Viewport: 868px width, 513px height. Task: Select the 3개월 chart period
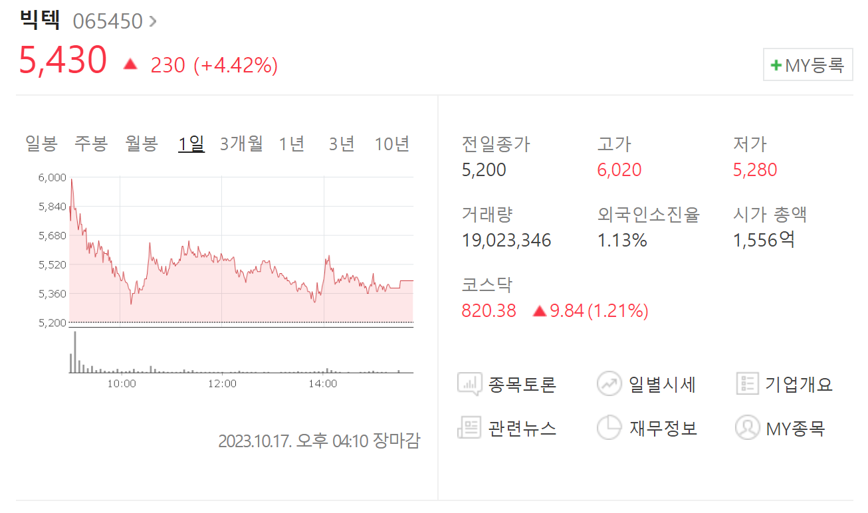[x=239, y=143]
